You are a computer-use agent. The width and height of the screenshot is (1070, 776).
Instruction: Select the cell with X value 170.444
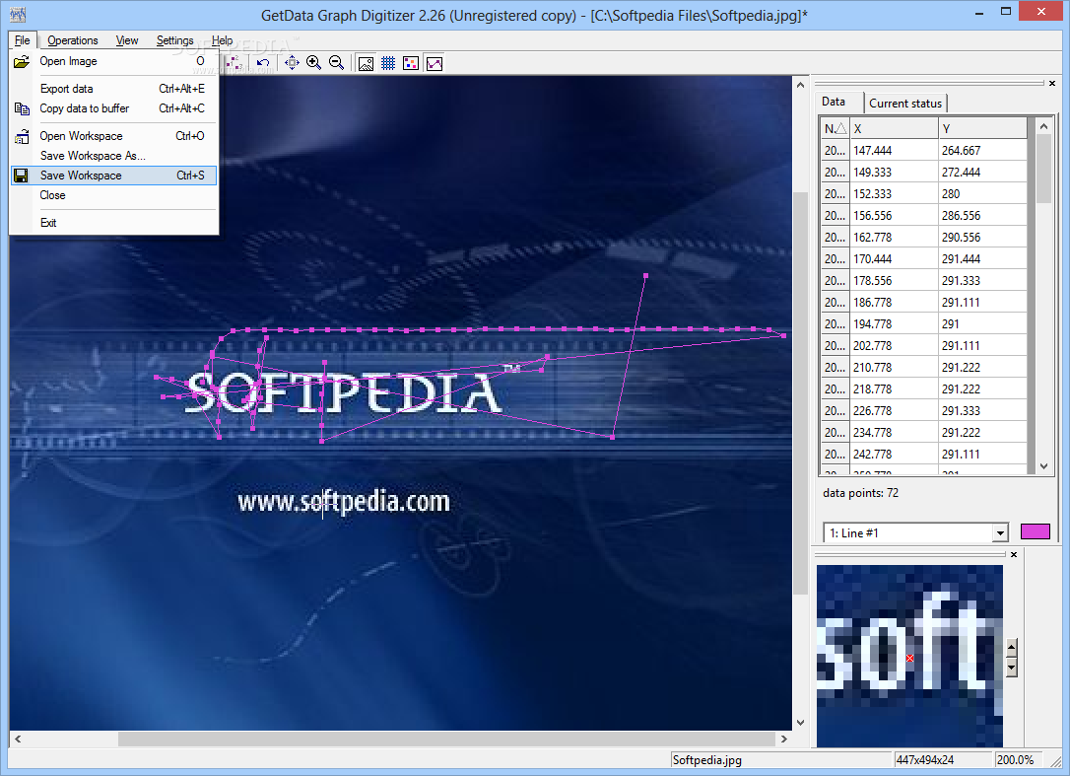click(894, 259)
